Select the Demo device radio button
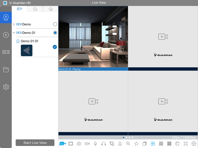Viewport: 198px width, 148px height. 55,24
